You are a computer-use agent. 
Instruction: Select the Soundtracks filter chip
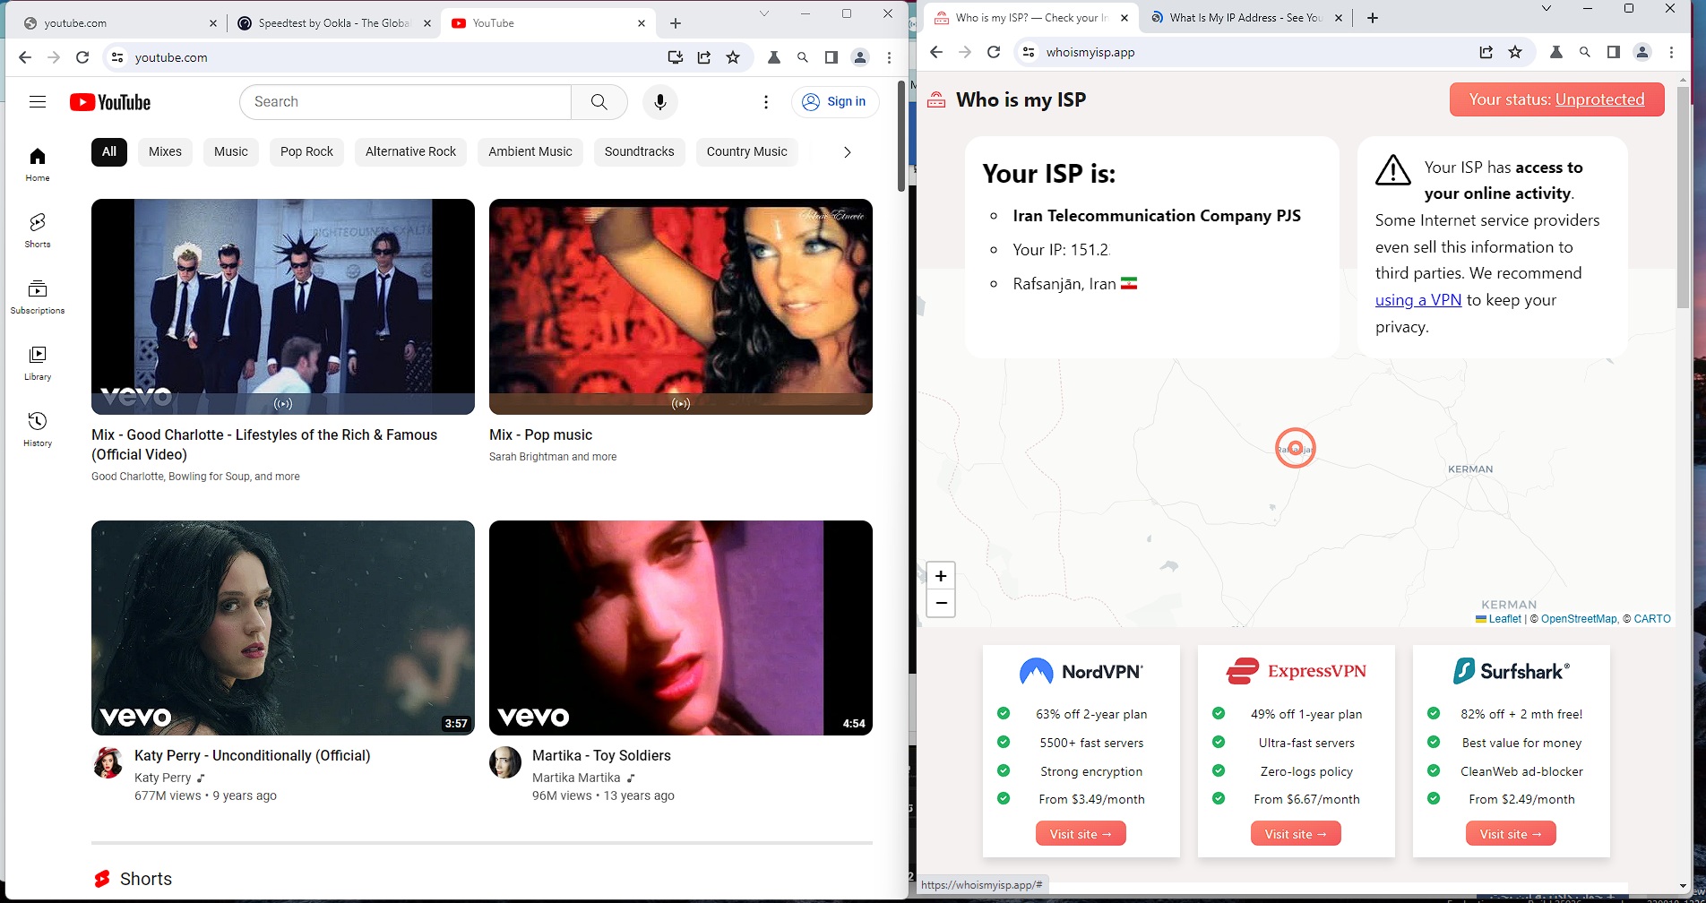pyautogui.click(x=639, y=151)
